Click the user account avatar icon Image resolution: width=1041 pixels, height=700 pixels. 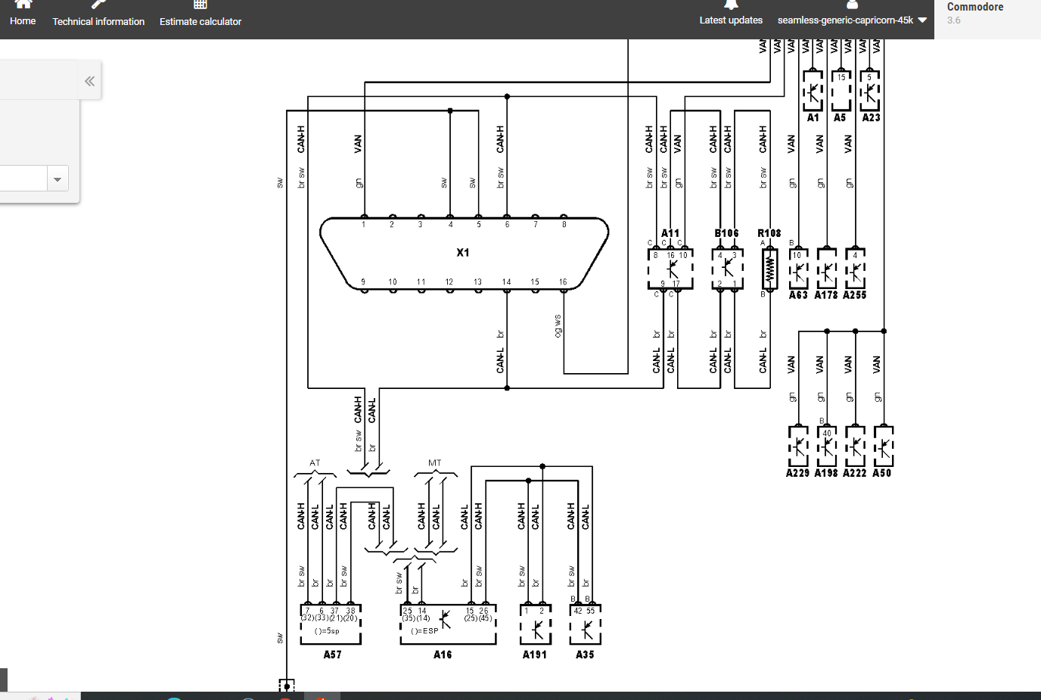tap(852, 4)
